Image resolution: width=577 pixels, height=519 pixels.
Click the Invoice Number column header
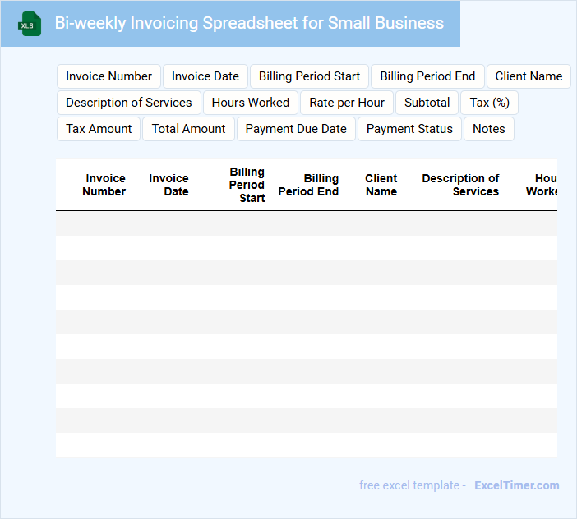104,185
